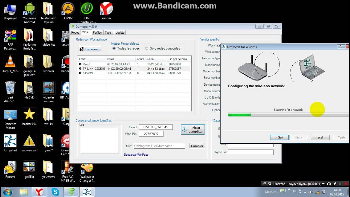Open the recycle bin 'geri dönüşü' icon
The image size is (350, 197).
10,92
